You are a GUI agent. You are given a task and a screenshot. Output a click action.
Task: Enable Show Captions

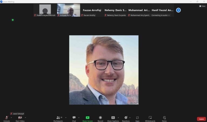(x=113, y=118)
